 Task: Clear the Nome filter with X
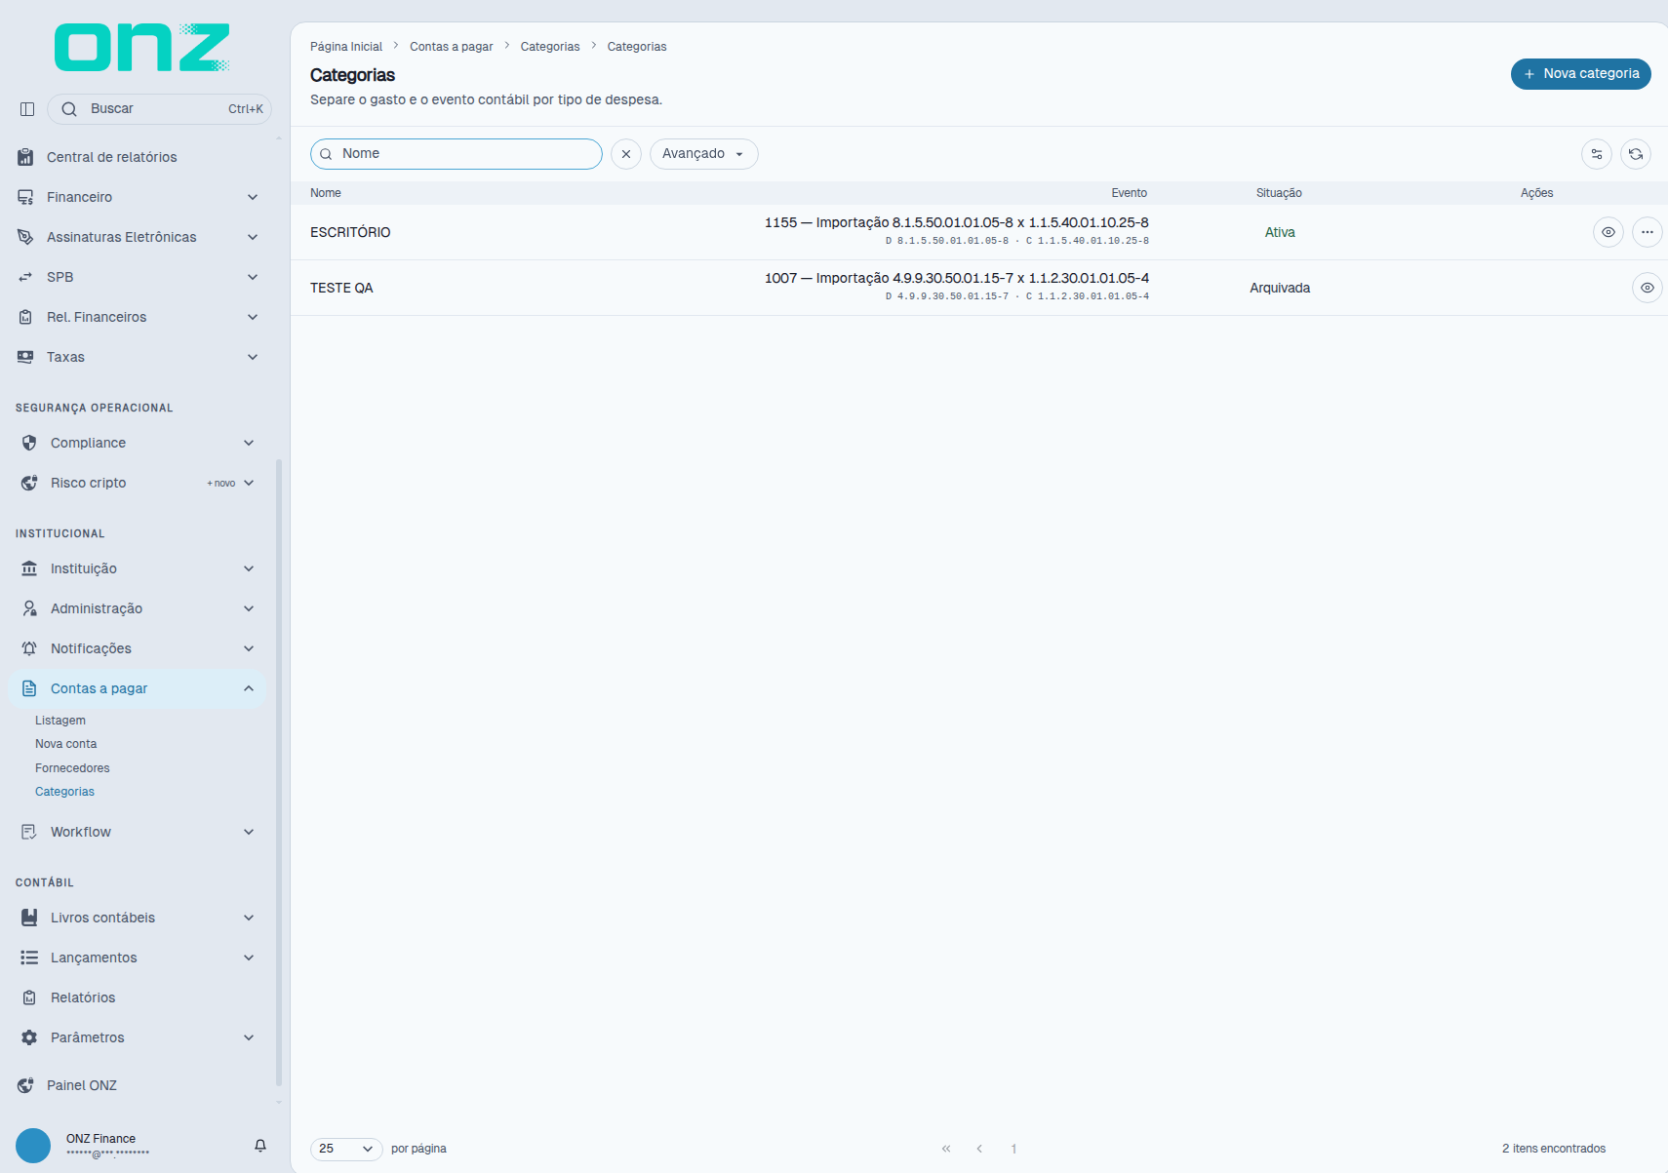[x=626, y=154]
